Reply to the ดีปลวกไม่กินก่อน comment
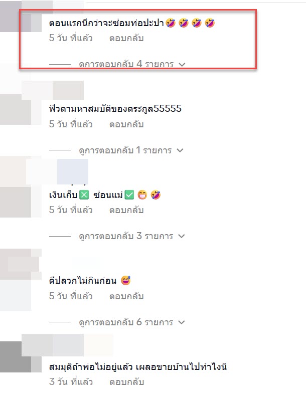The width and height of the screenshot is (306, 396). pos(126,296)
